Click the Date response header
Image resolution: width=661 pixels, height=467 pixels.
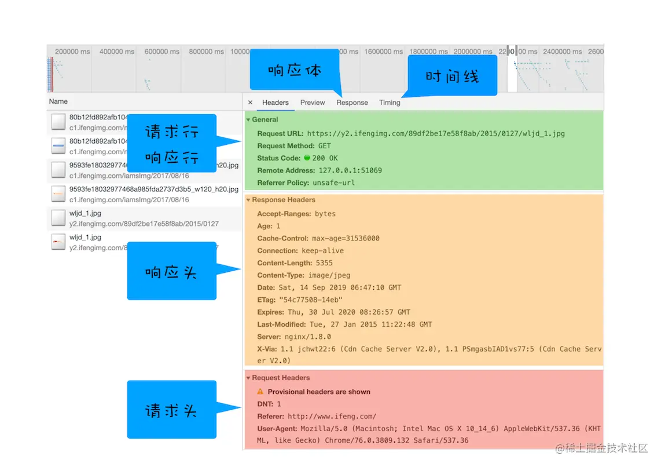[329, 287]
